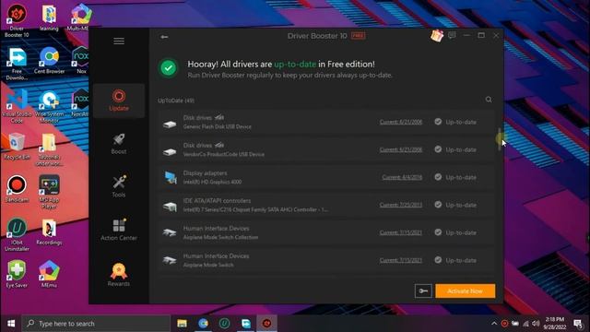Switch to Driver Booster in the taskbar
The image size is (590, 332).
click(x=266, y=324)
